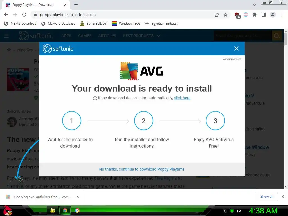The height and width of the screenshot is (216, 288).
Task: Click the URL address field
Action: pyautogui.click(x=123, y=15)
